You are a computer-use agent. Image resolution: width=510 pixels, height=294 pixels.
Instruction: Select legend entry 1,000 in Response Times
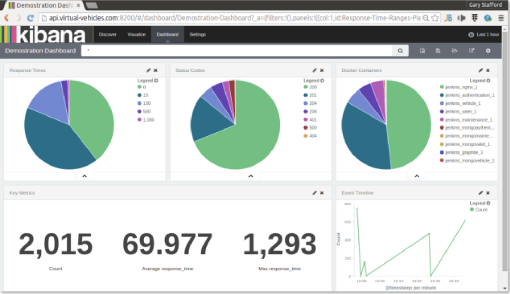(x=146, y=120)
